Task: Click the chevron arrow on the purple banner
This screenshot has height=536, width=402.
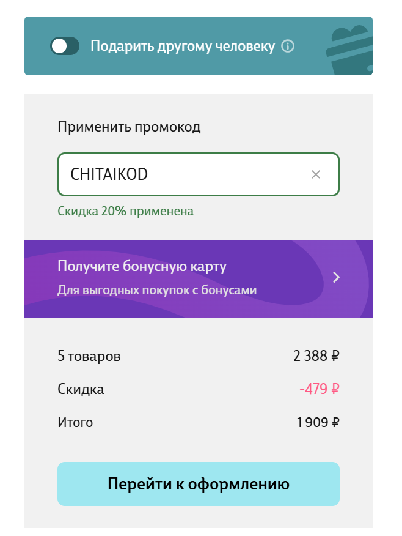Action: click(336, 277)
